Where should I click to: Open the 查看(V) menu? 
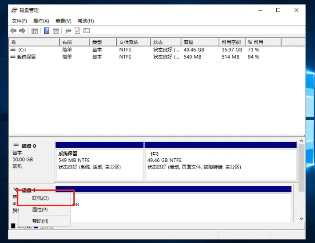[63, 21]
